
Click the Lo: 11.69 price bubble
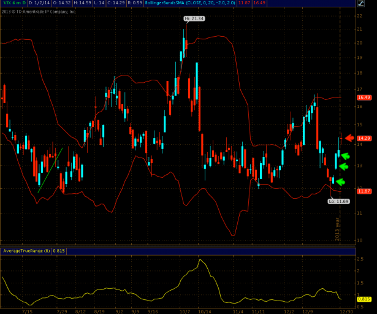pyautogui.click(x=338, y=201)
